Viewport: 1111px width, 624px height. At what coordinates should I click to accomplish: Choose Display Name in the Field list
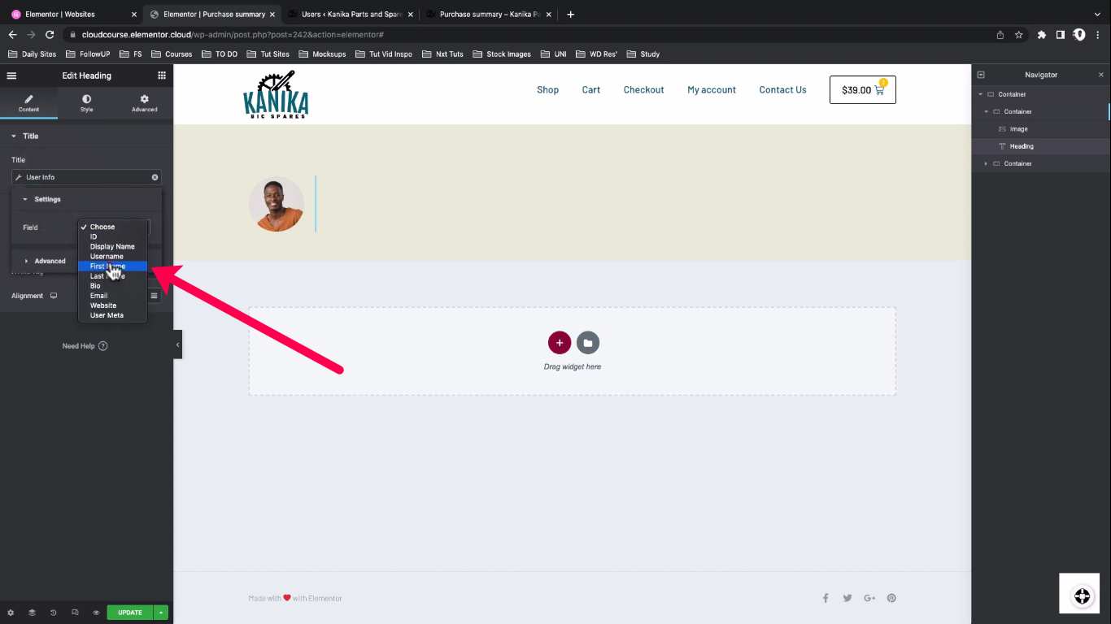[x=113, y=246]
